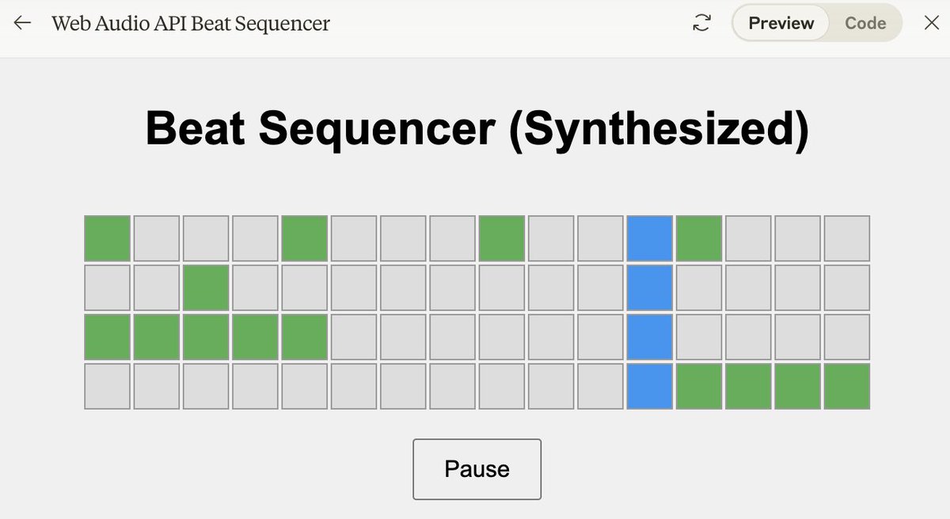The width and height of the screenshot is (950, 519).
Task: Enable first row's step 11 gray cell
Action: point(601,238)
